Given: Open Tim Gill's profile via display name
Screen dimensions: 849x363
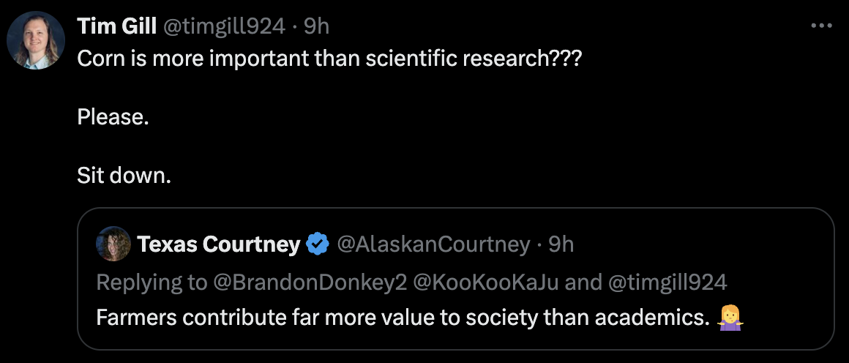Looking at the screenshot, I should coord(117,26).
